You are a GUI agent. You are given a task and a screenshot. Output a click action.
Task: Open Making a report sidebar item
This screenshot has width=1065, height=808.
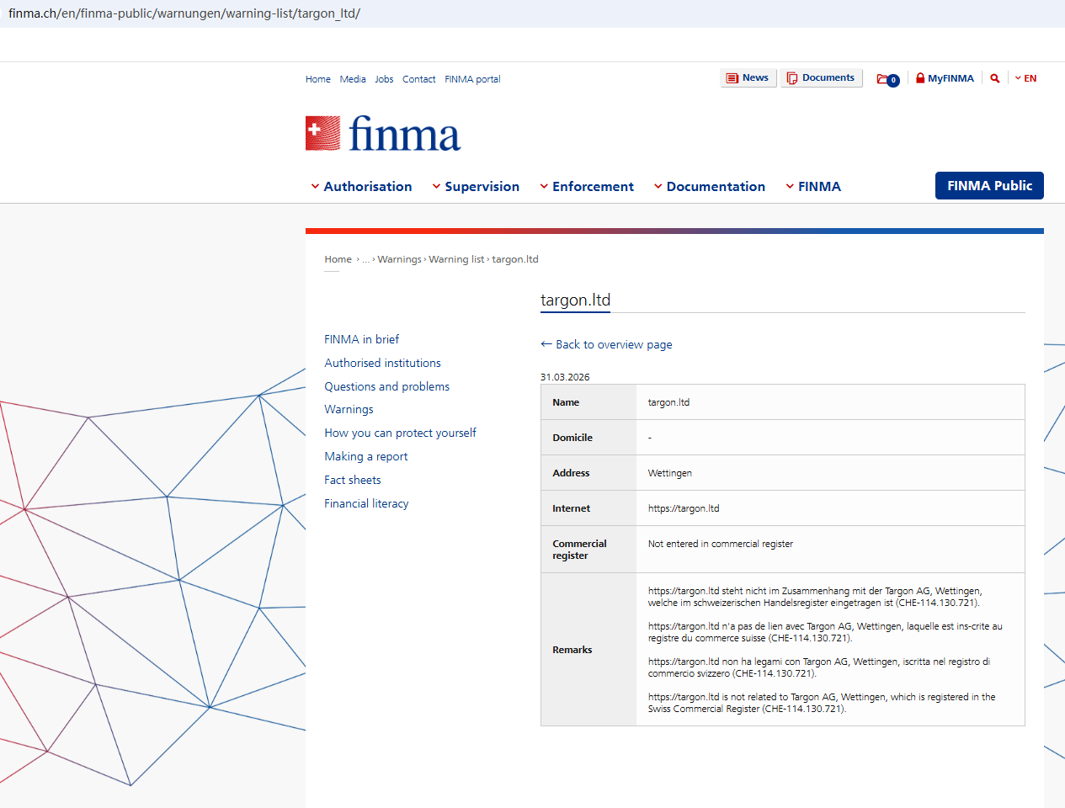(366, 456)
